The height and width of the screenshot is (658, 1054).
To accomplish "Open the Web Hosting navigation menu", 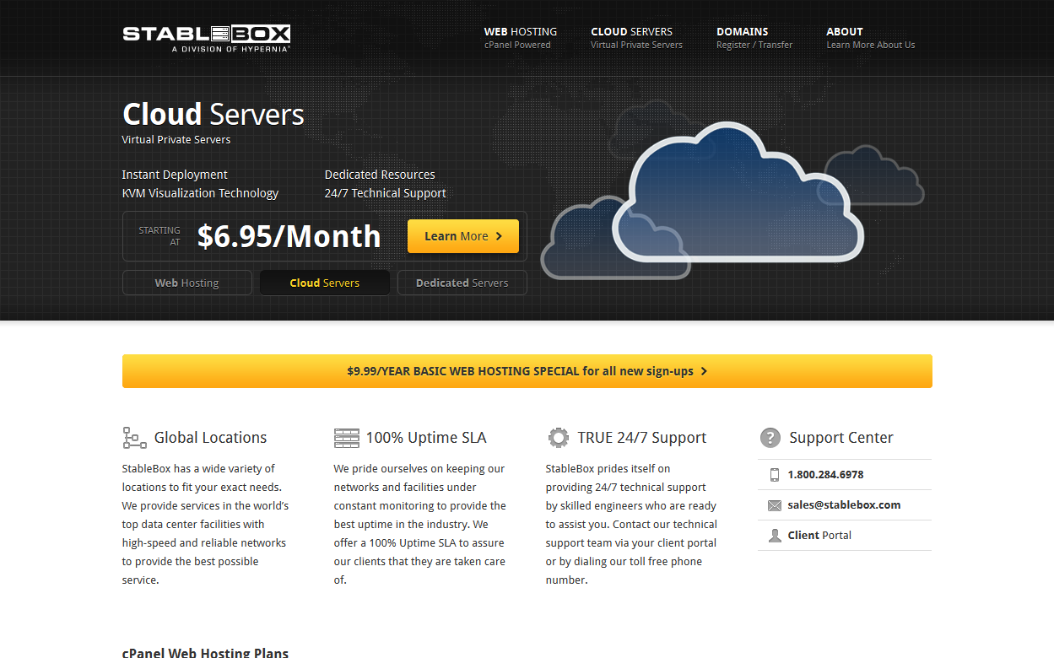I will 520,38.
